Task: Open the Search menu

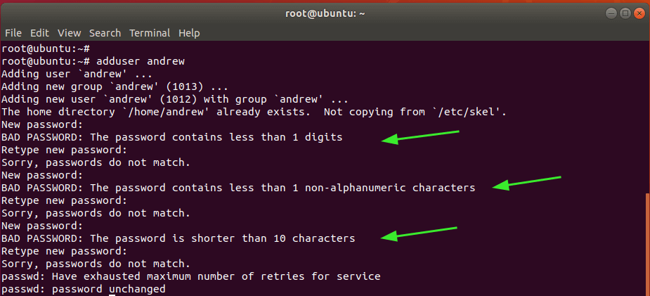Action: (105, 33)
